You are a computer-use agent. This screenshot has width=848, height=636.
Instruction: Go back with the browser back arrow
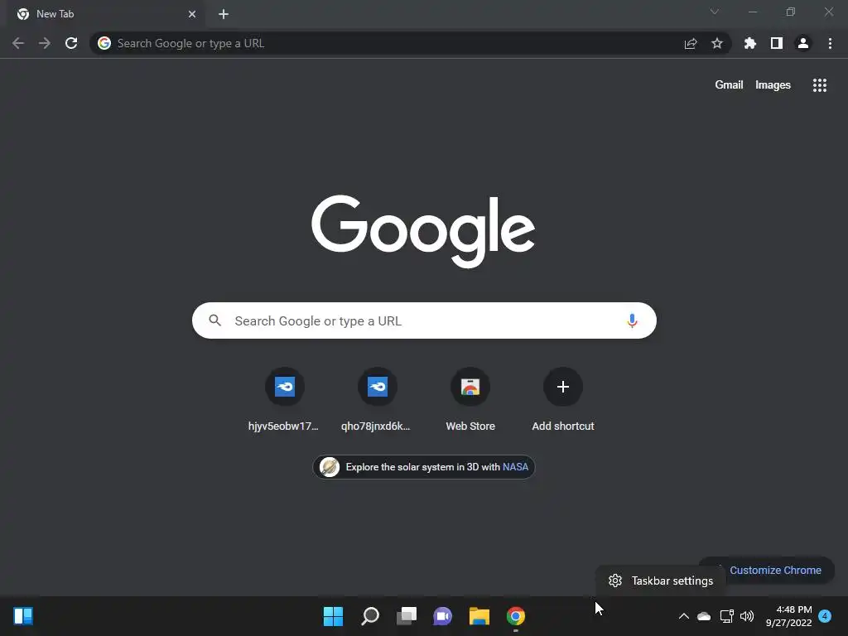tap(18, 43)
